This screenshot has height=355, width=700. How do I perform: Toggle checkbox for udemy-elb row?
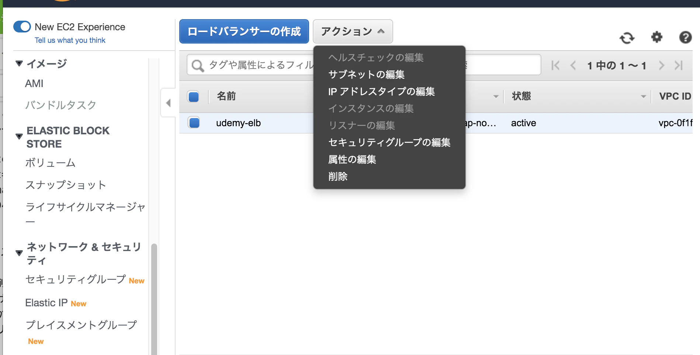coord(194,123)
